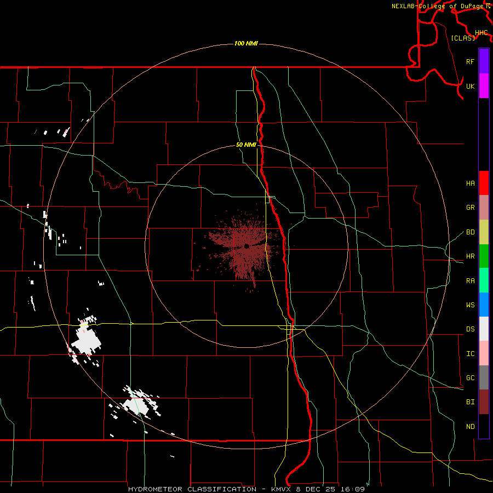Click the '100 NMI' range ring label
The height and width of the screenshot is (493, 493).
(246, 43)
